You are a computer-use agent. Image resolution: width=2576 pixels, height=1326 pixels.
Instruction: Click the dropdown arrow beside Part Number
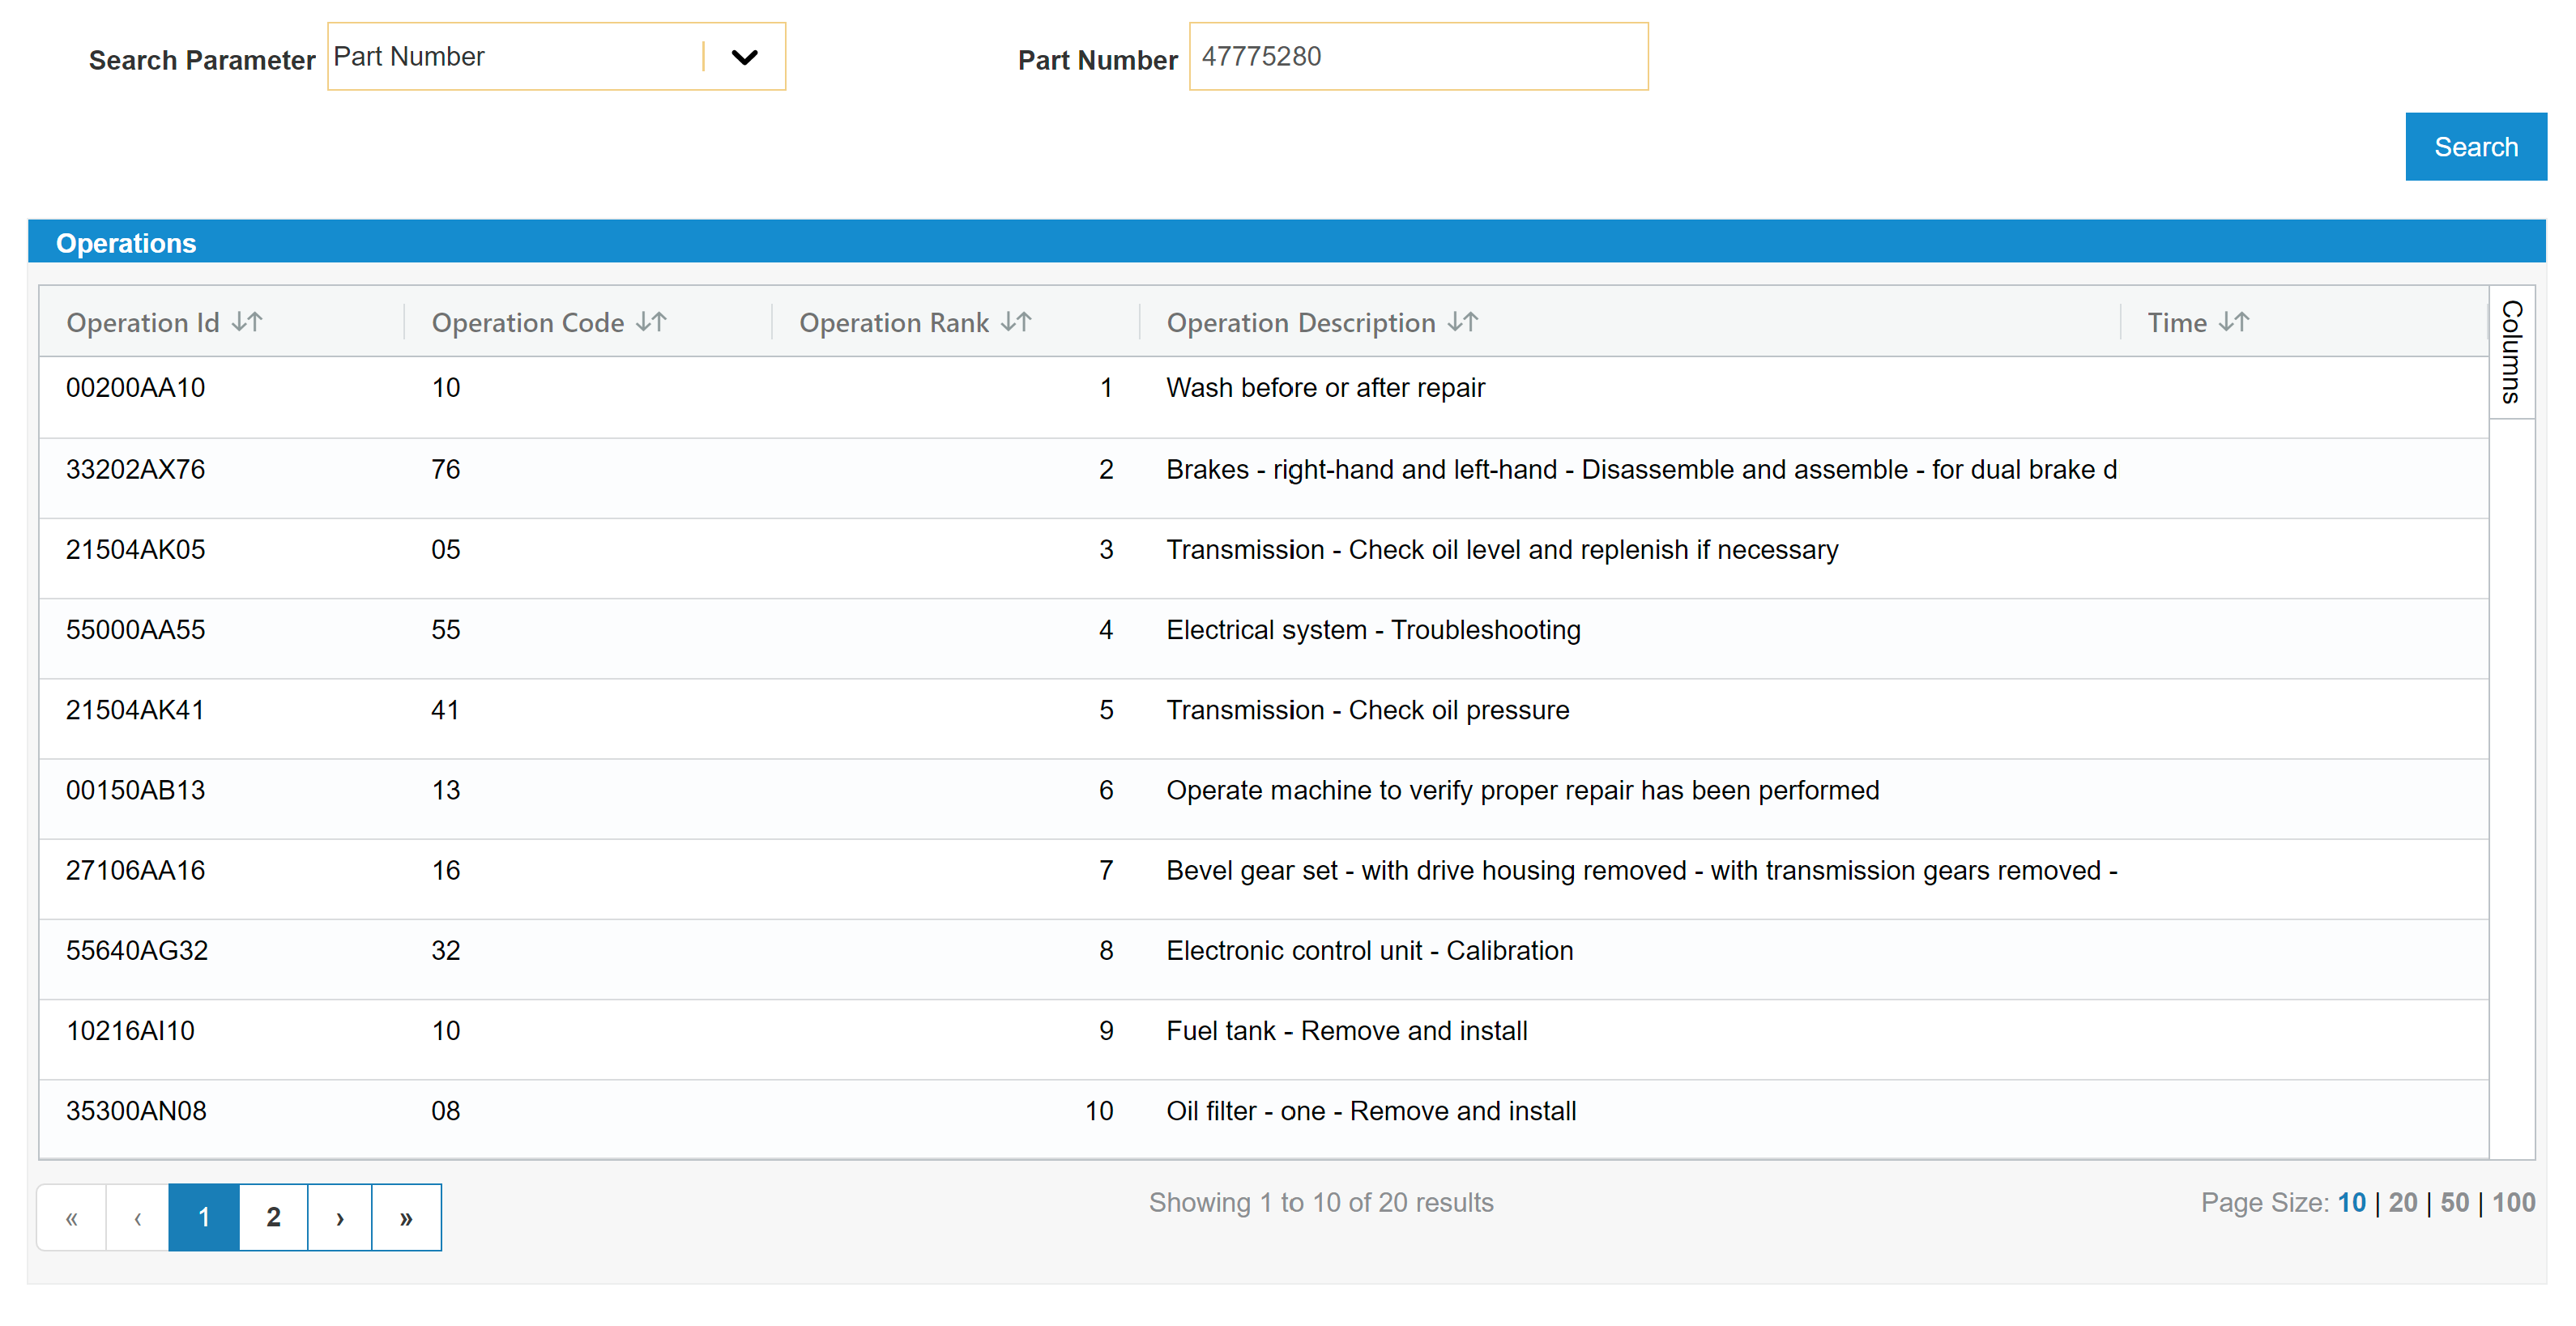coord(744,57)
